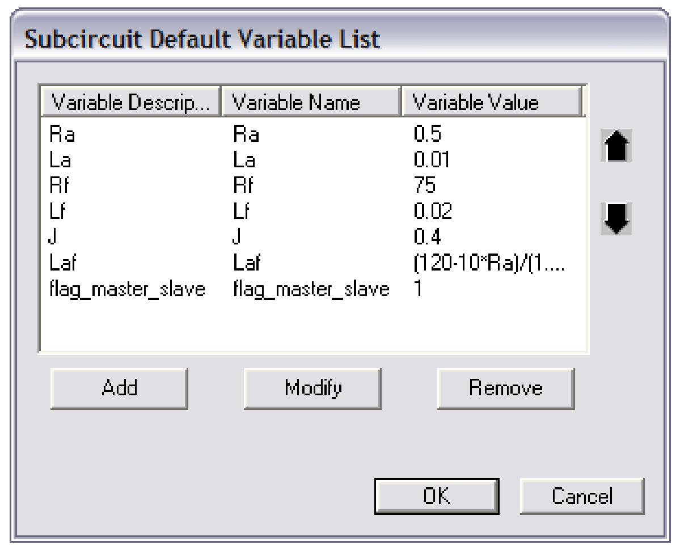This screenshot has height=545, width=676.
Task: Click J in the Variable Name column
Action: click(x=236, y=236)
